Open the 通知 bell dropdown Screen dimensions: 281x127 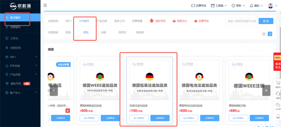click(256, 6)
